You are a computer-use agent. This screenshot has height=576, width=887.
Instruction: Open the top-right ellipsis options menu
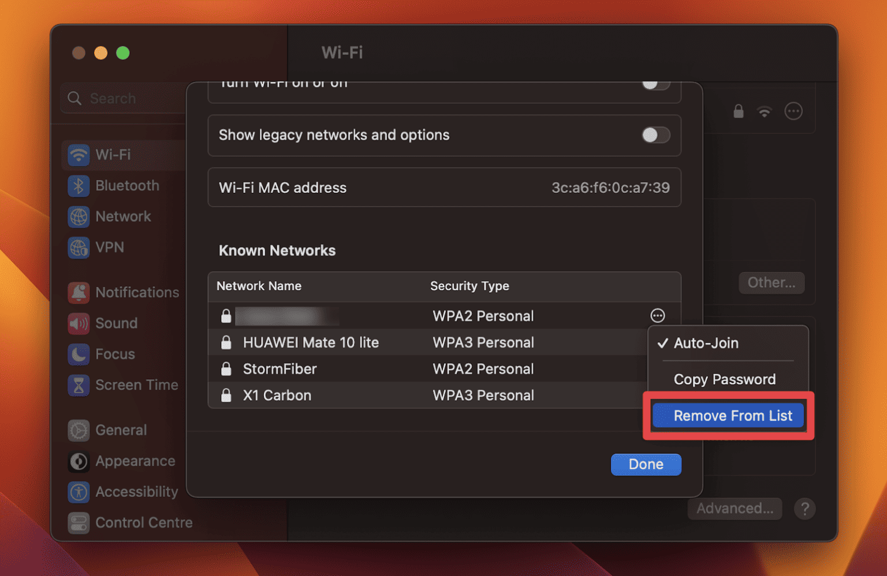(x=793, y=111)
